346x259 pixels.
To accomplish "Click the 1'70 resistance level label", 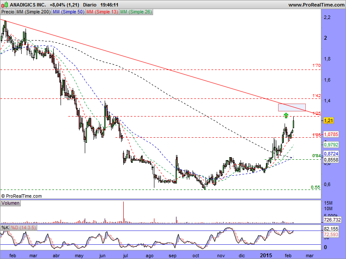I will [x=317, y=66].
